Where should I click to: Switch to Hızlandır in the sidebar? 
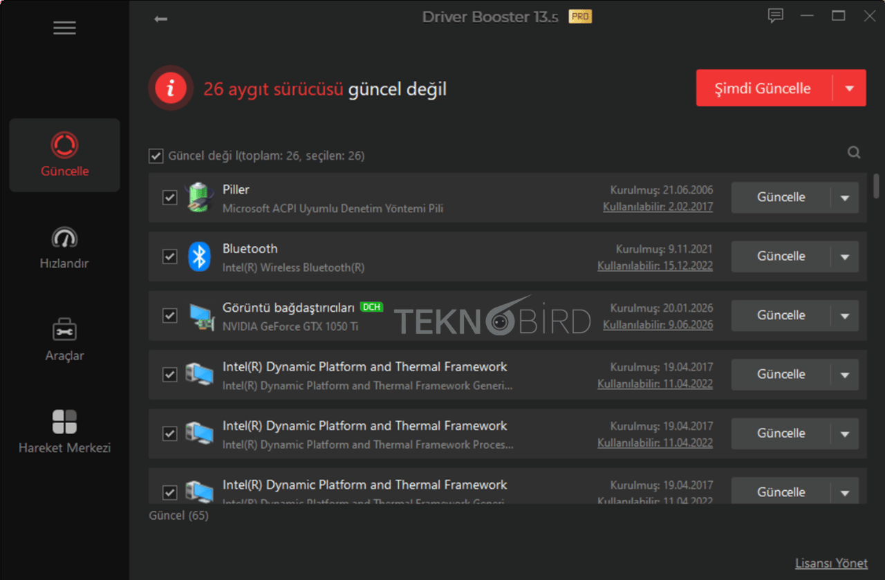tap(64, 247)
